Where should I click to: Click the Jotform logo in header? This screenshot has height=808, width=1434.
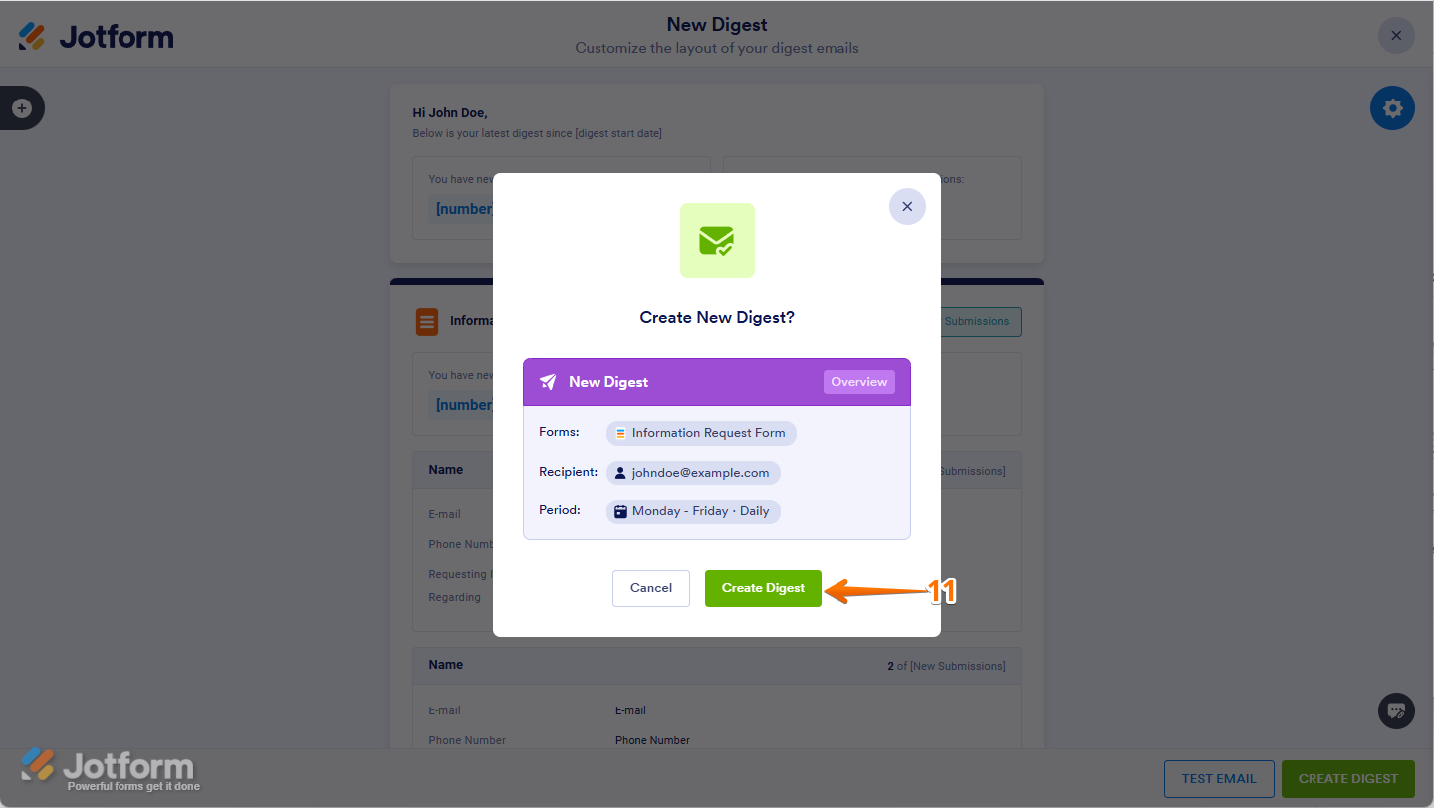pos(97,37)
